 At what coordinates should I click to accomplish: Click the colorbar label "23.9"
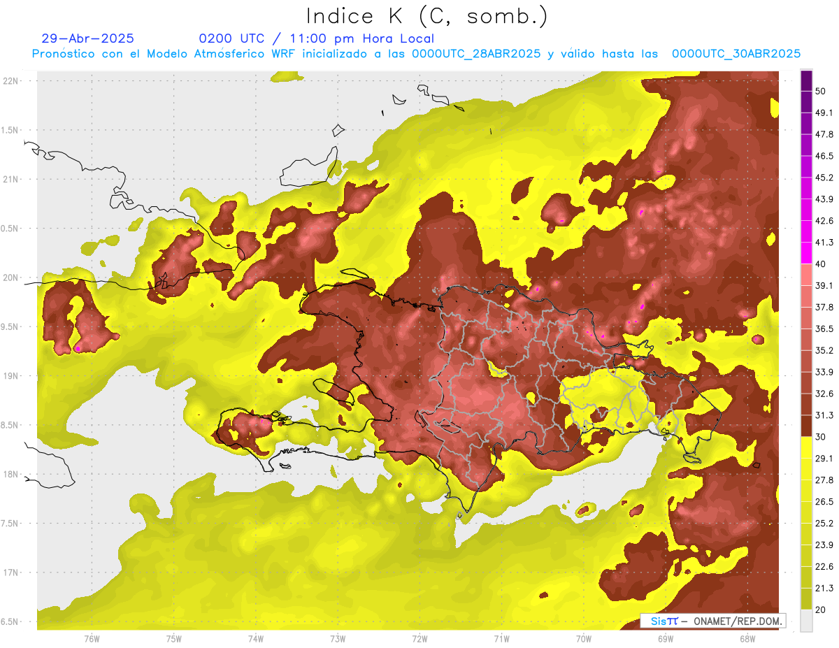pos(824,545)
